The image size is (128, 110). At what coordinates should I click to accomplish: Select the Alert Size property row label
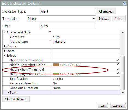[x=17, y=37]
